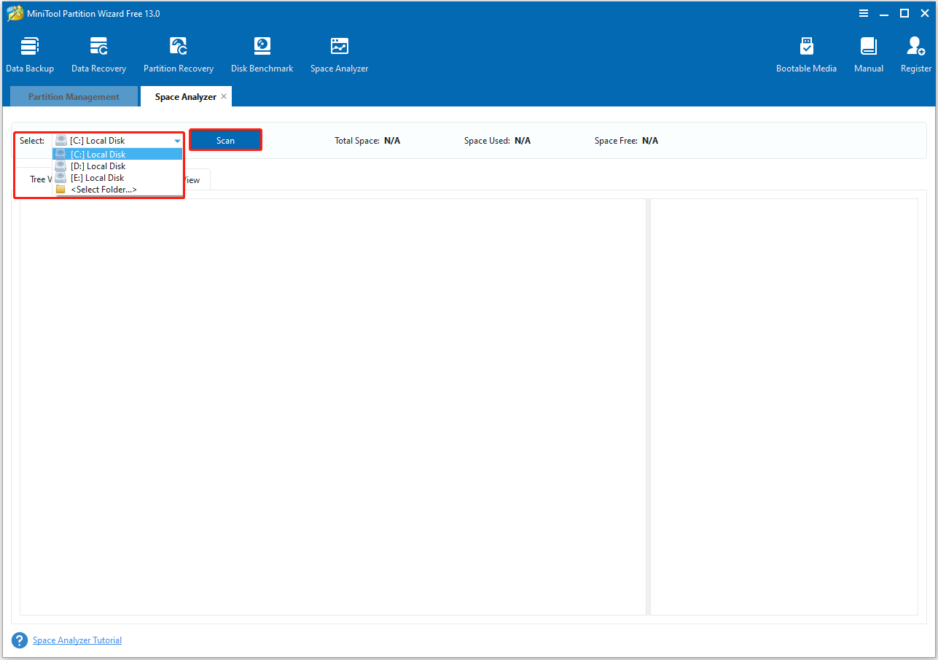
Task: Click the help question mark icon
Action: (19, 640)
